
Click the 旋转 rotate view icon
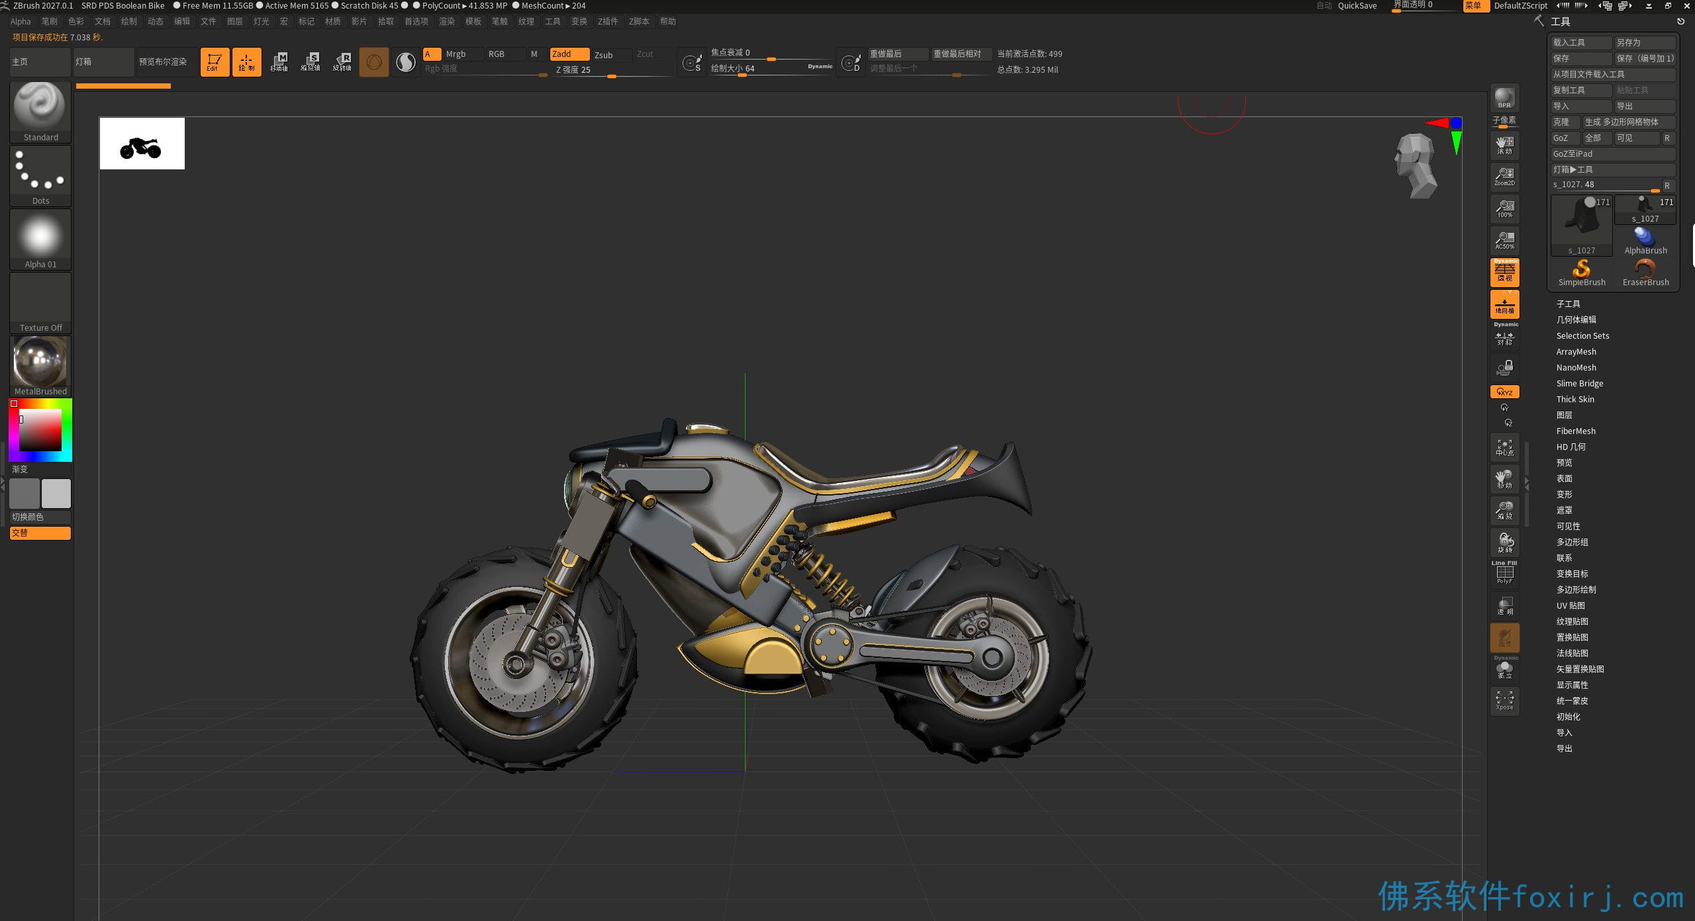(1504, 543)
